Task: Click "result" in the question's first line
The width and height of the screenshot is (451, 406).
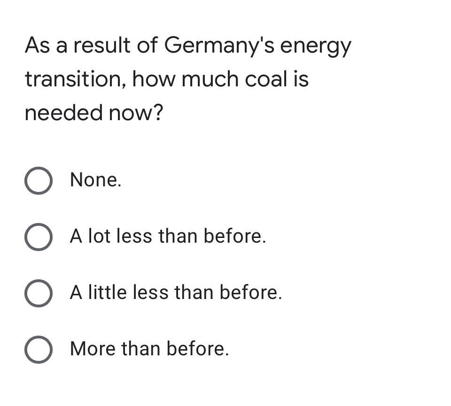Action: 102,46
